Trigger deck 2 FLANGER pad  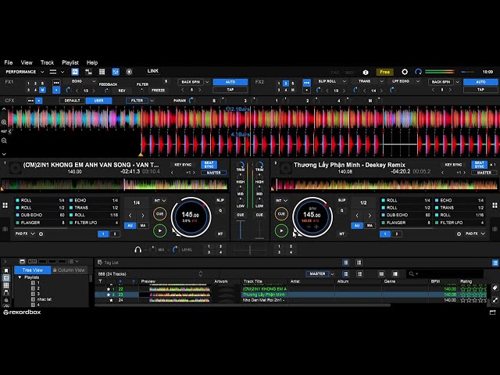tap(406, 223)
